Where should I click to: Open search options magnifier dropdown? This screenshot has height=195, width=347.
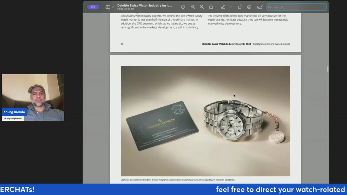(270, 7)
